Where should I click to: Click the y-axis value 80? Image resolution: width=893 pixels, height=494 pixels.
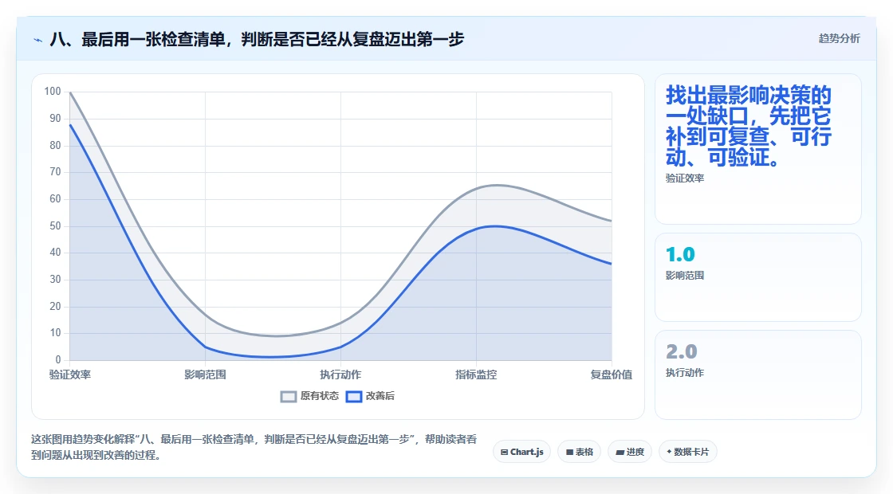click(55, 145)
